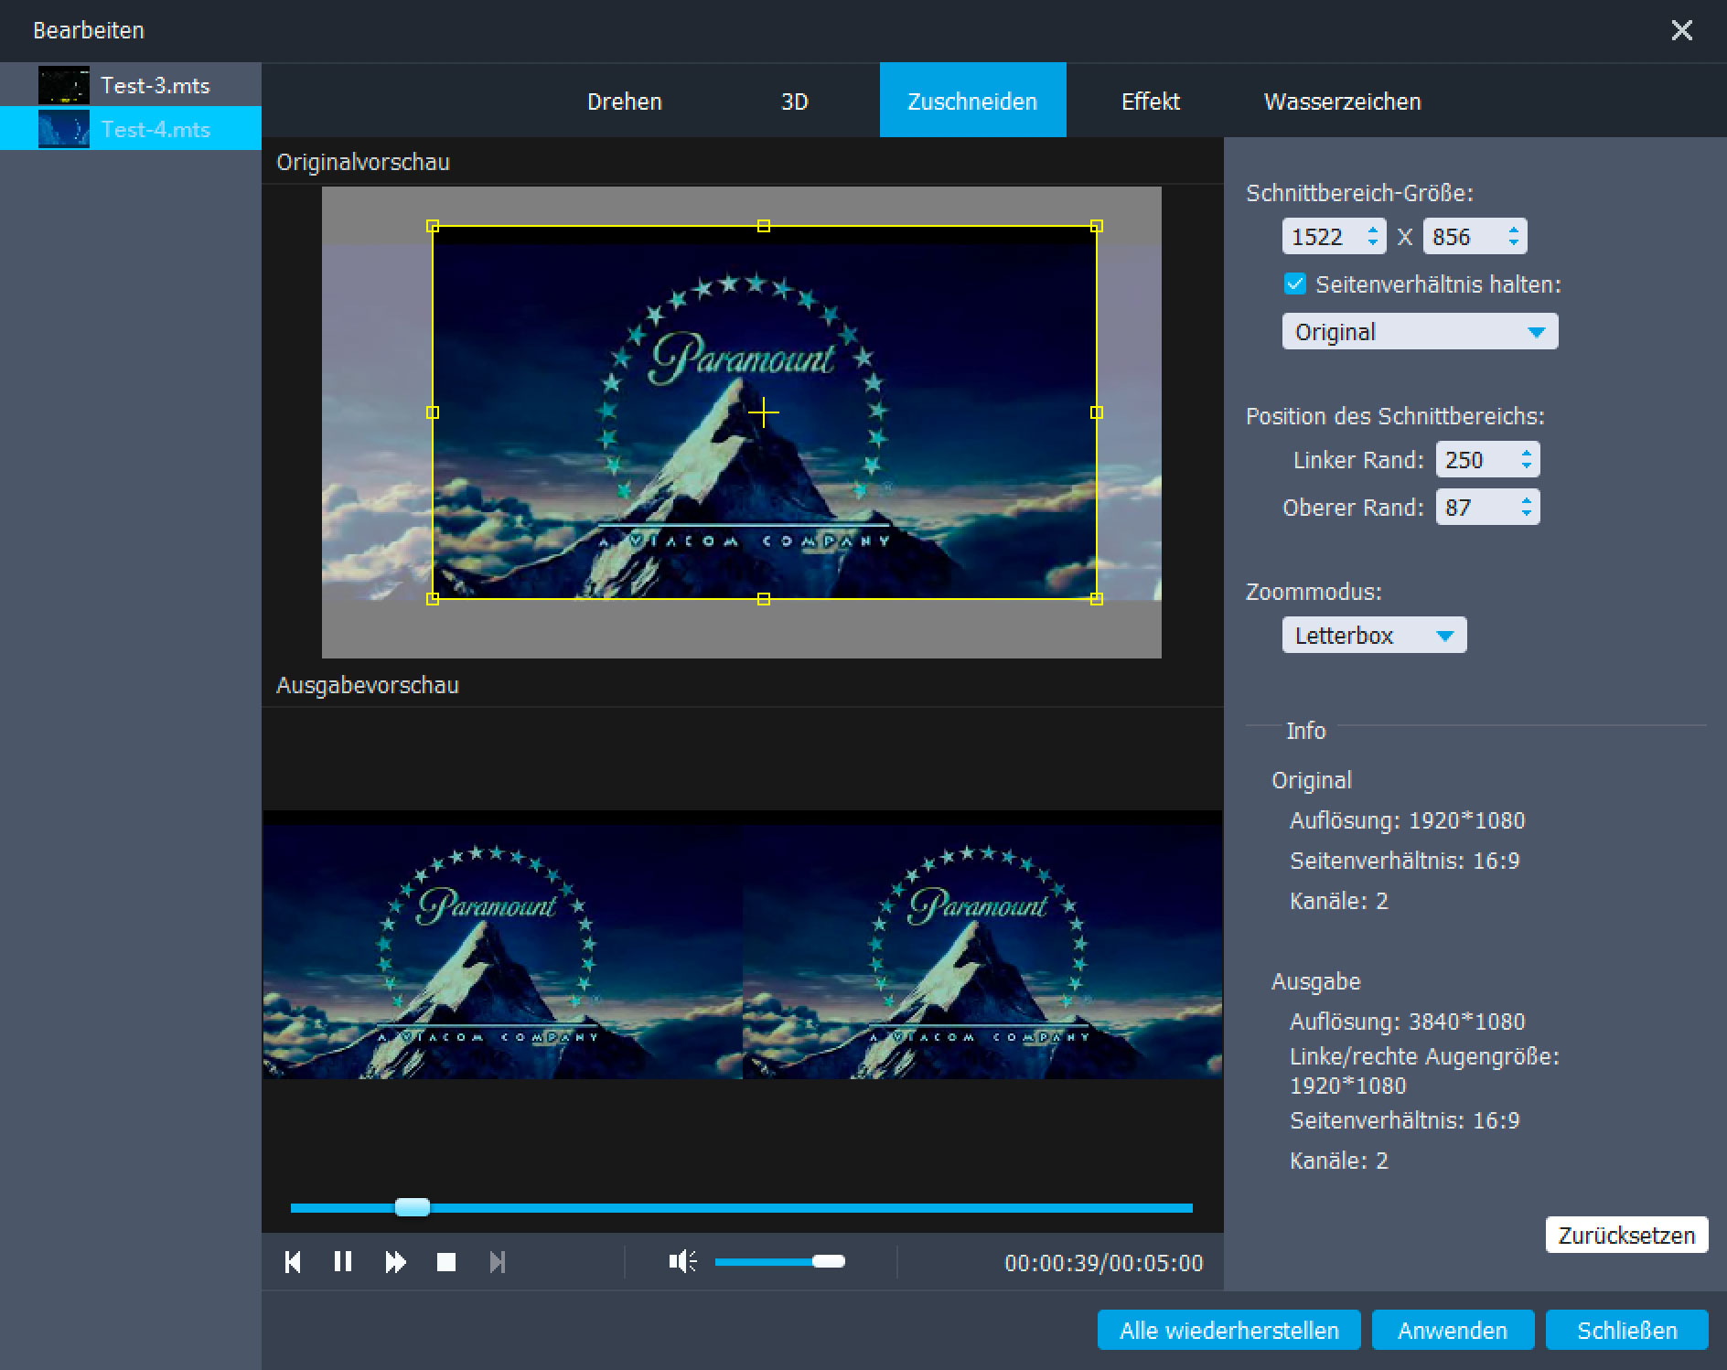Stop the video playback
Image resolution: width=1727 pixels, height=1370 pixels.
(x=446, y=1262)
